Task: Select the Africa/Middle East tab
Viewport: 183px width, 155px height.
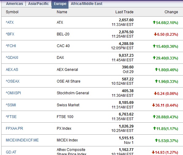Action: pos(87,4)
